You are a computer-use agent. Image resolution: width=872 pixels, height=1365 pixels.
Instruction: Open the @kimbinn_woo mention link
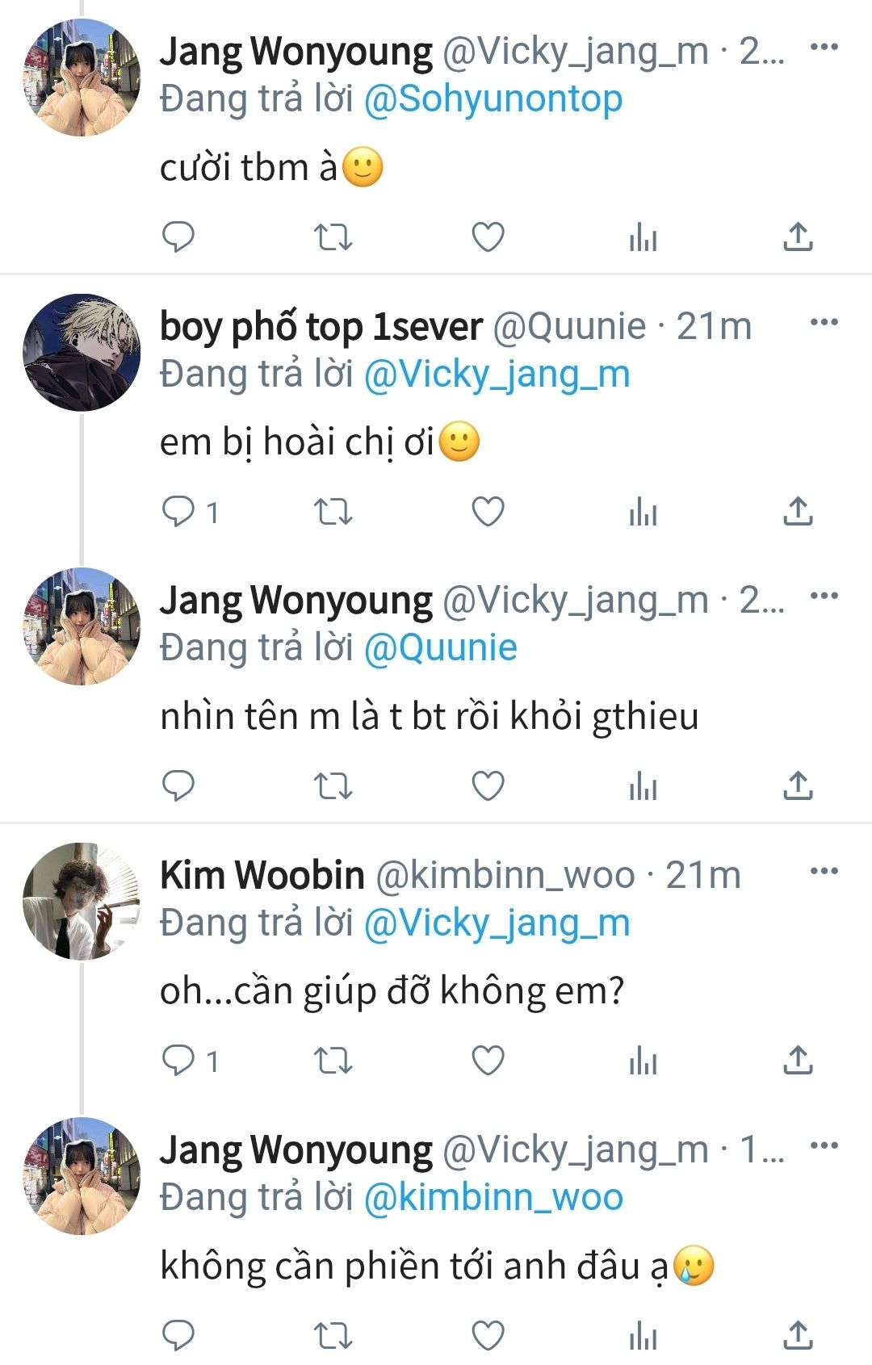pyautogui.click(x=493, y=1197)
